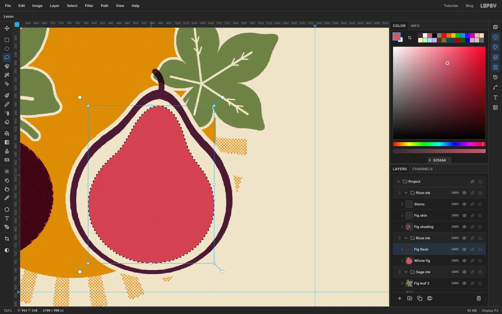Select the Elliptical Marquee tool

coord(7,49)
